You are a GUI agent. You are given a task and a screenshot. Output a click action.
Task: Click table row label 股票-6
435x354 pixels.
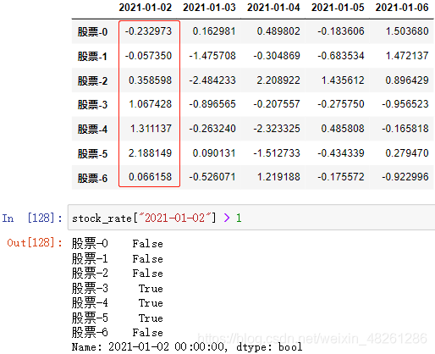(x=92, y=178)
